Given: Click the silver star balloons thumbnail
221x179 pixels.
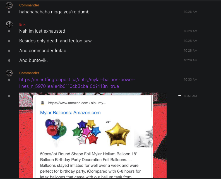Looking at the screenshot, I should click(x=143, y=137).
